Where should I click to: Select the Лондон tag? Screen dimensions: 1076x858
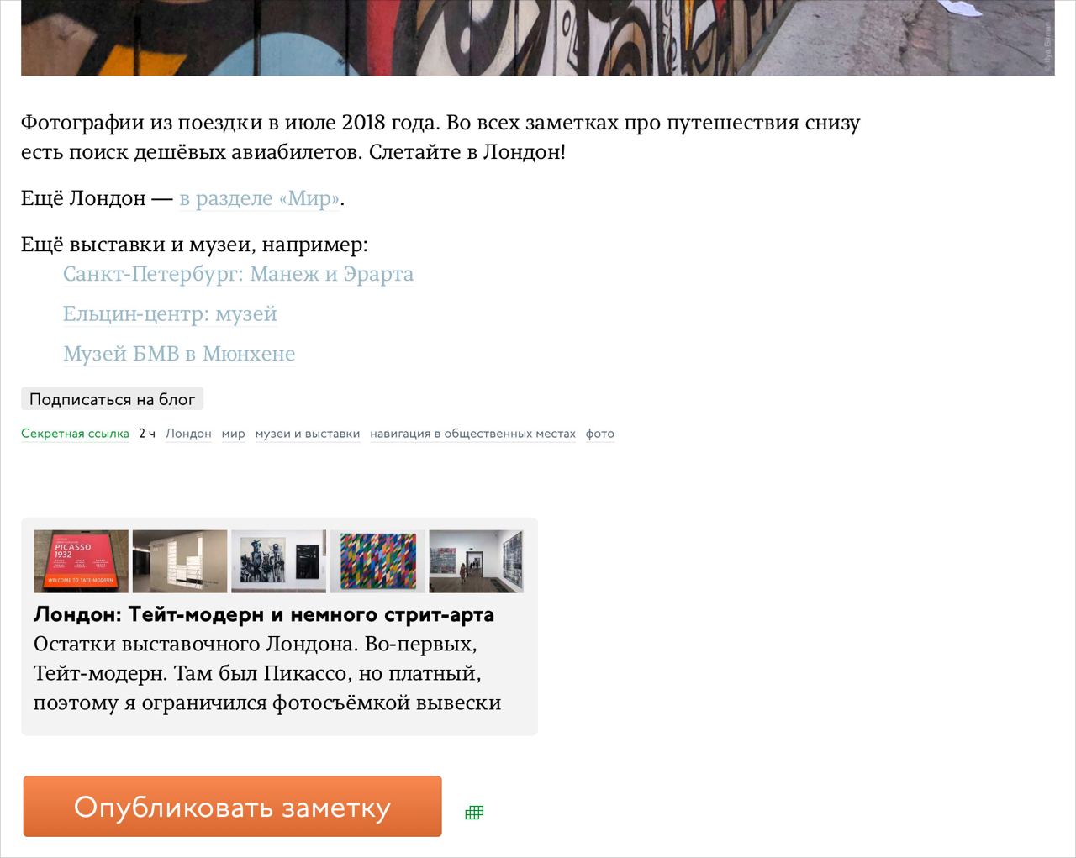(188, 434)
